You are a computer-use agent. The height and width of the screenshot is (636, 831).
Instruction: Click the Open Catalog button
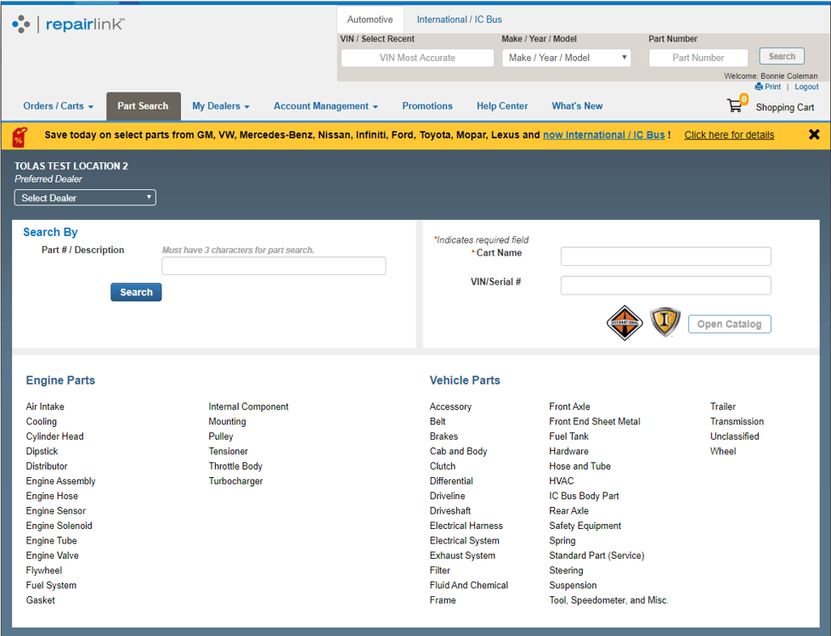tap(729, 324)
